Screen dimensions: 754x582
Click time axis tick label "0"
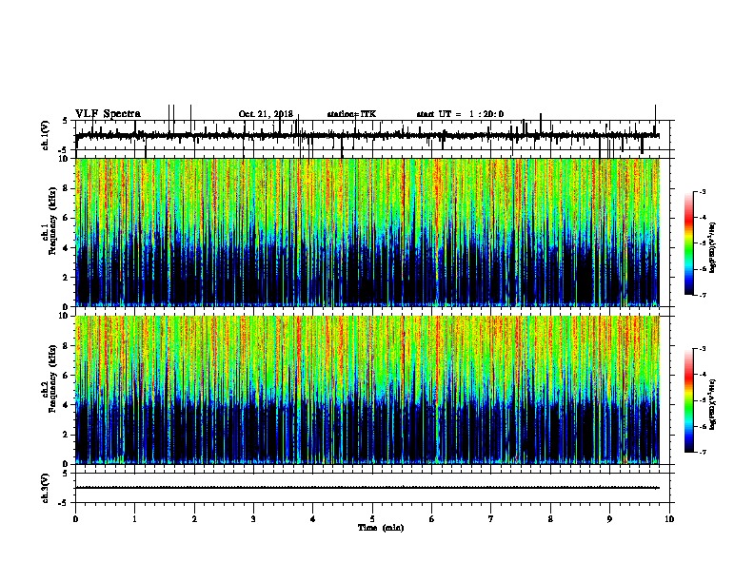75,519
